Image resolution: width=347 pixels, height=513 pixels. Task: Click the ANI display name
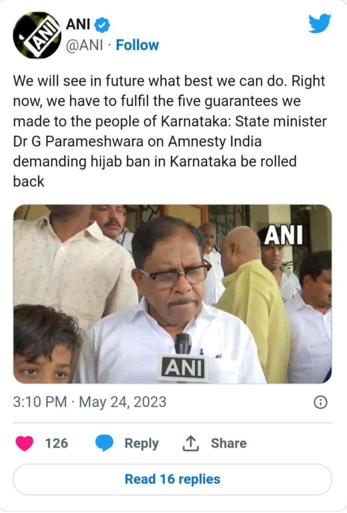(78, 24)
